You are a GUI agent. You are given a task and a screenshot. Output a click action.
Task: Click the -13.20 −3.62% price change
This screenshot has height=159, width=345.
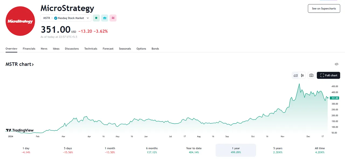click(x=93, y=31)
